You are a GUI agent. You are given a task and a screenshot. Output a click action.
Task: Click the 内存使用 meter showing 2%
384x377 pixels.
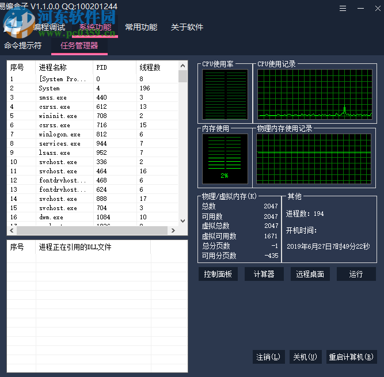coord(225,159)
